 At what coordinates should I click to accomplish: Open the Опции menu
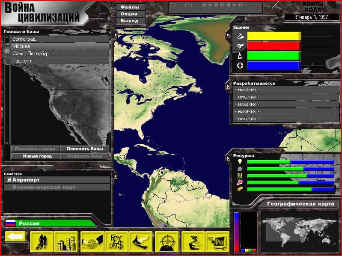(x=129, y=14)
